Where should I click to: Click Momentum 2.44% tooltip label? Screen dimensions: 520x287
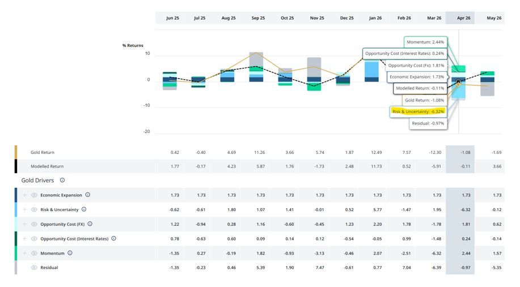pyautogui.click(x=425, y=42)
